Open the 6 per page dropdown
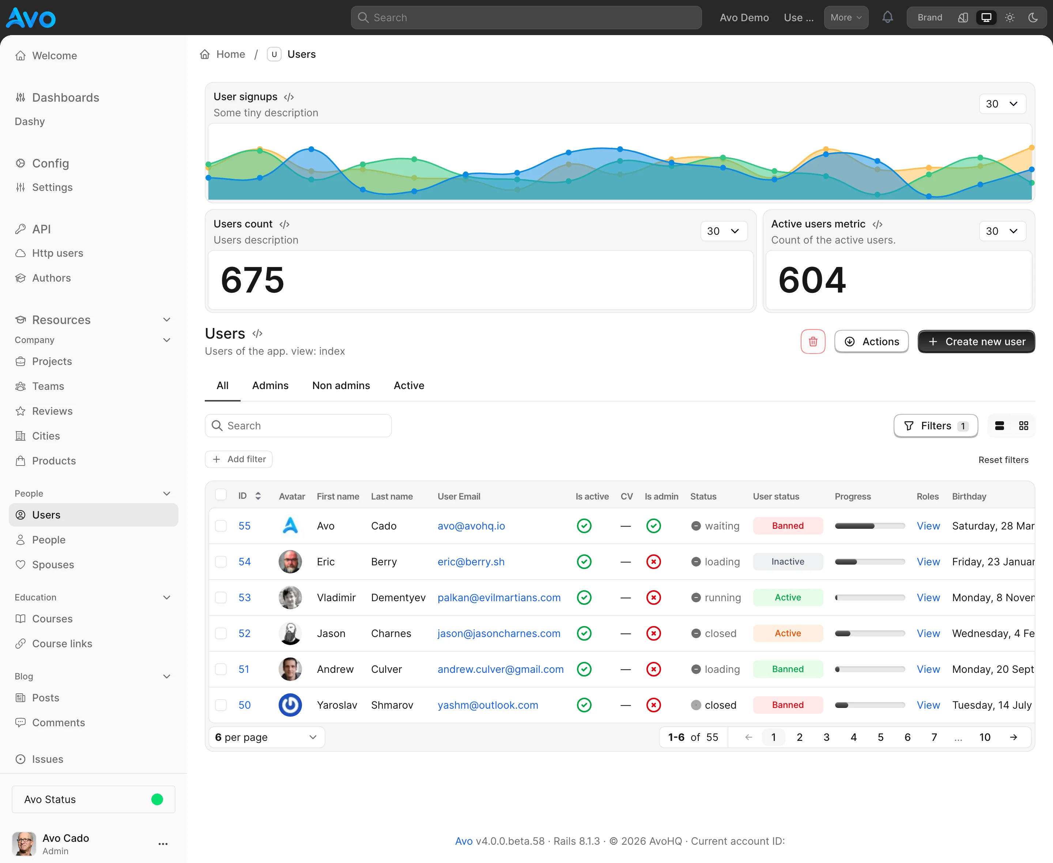Viewport: 1053px width, 863px height. pos(266,737)
